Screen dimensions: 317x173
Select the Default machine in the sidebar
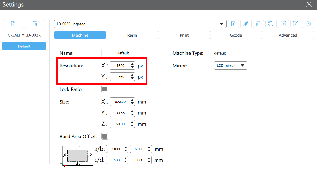point(24,46)
